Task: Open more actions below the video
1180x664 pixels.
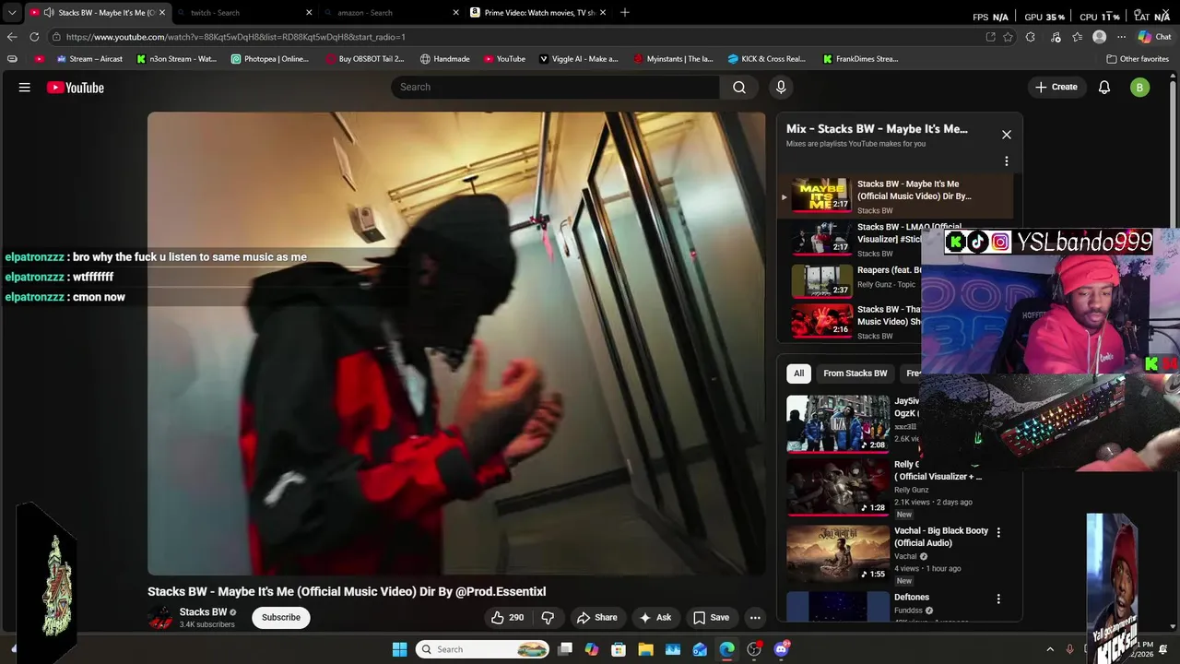Action: (755, 618)
